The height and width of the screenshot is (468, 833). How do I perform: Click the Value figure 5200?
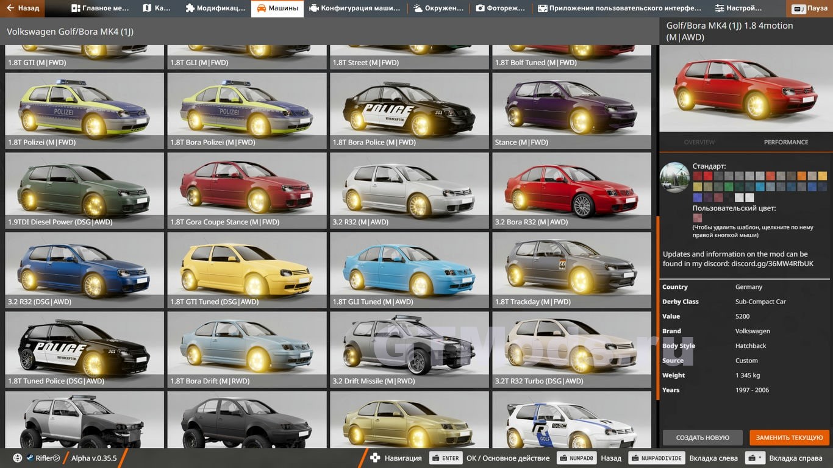click(x=742, y=316)
